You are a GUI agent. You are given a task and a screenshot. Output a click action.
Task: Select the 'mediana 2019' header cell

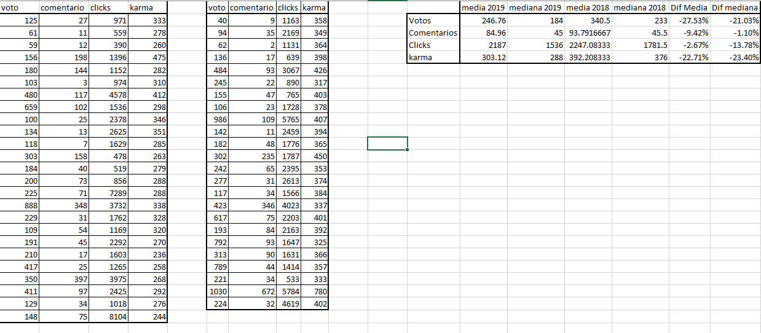coord(536,8)
